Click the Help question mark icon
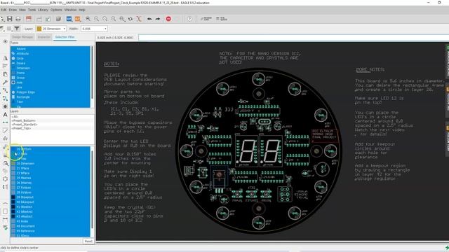 point(189,19)
